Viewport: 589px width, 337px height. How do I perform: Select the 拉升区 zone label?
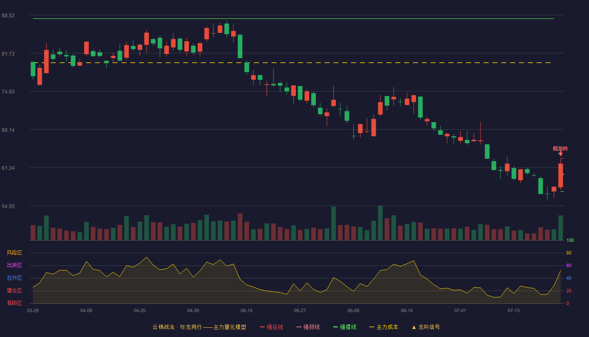tap(14, 278)
